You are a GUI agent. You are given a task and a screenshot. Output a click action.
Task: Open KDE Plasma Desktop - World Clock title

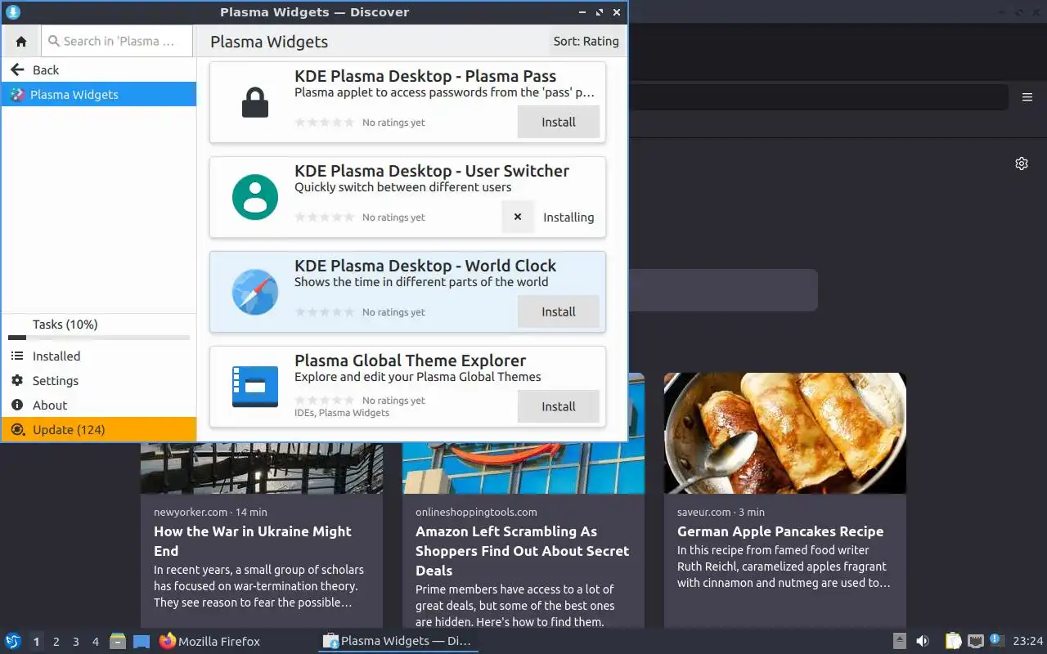[x=425, y=266]
